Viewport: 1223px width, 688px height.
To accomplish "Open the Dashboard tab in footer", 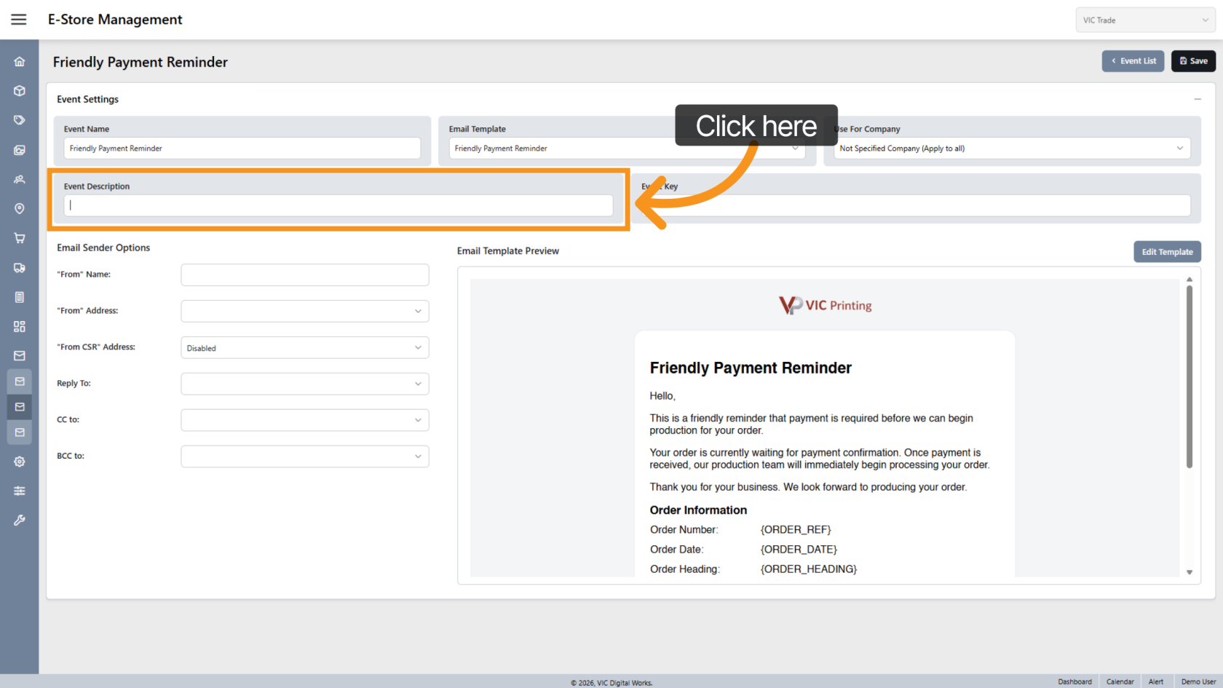I will pyautogui.click(x=1074, y=681).
